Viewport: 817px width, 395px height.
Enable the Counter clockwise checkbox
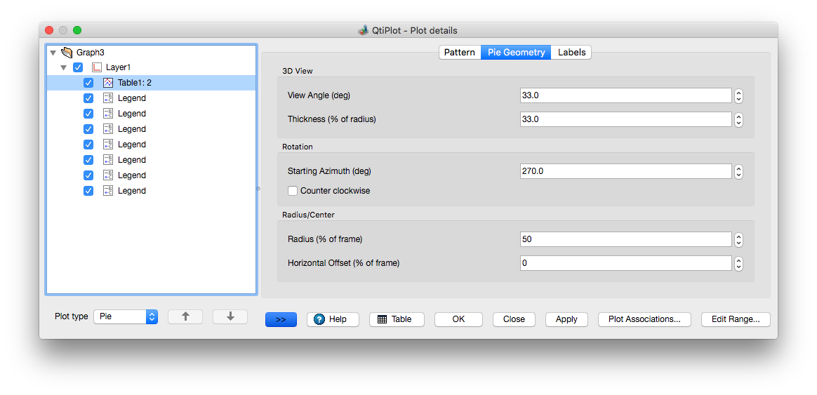point(293,191)
